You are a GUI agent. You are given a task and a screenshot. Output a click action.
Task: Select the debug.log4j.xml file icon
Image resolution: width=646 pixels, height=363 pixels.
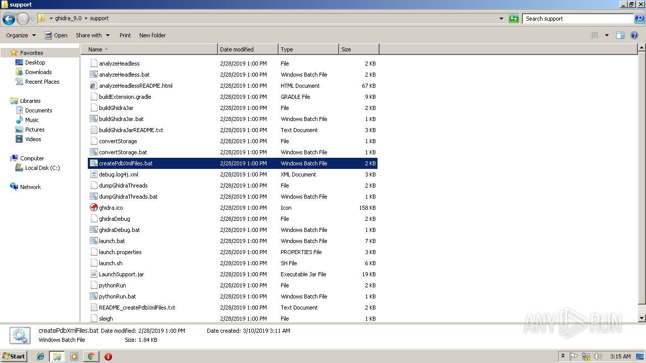[93, 174]
